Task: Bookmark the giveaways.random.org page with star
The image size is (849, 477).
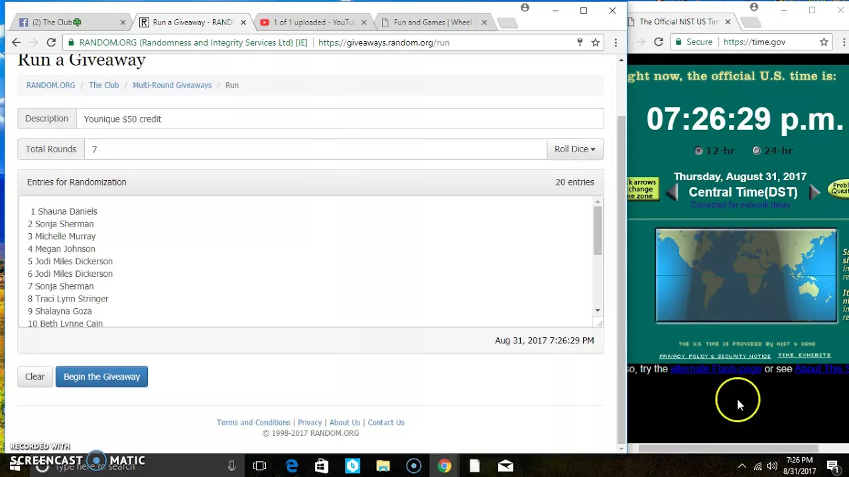Action: [x=596, y=42]
